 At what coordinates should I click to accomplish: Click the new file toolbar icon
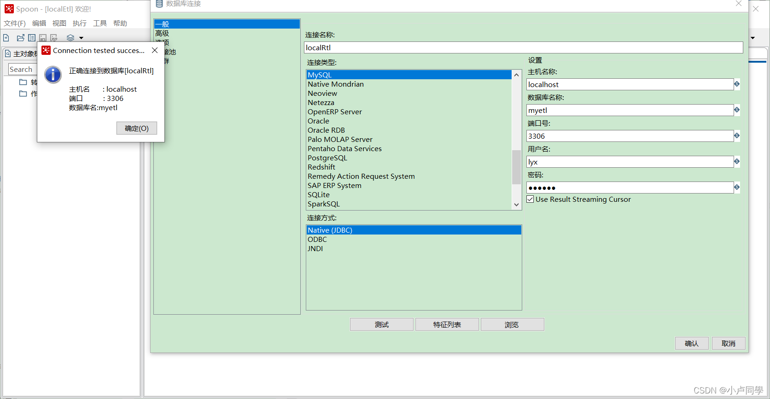tap(6, 38)
